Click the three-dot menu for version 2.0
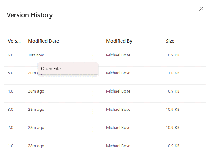The width and height of the screenshot is (209, 161). (x=93, y=130)
